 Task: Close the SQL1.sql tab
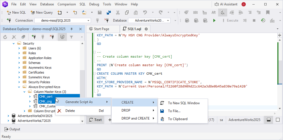pyautogui.click(x=146, y=29)
